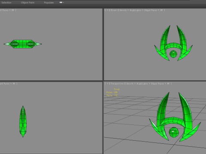Click the ribbon minimize toggle icon after Populate

point(61,3)
